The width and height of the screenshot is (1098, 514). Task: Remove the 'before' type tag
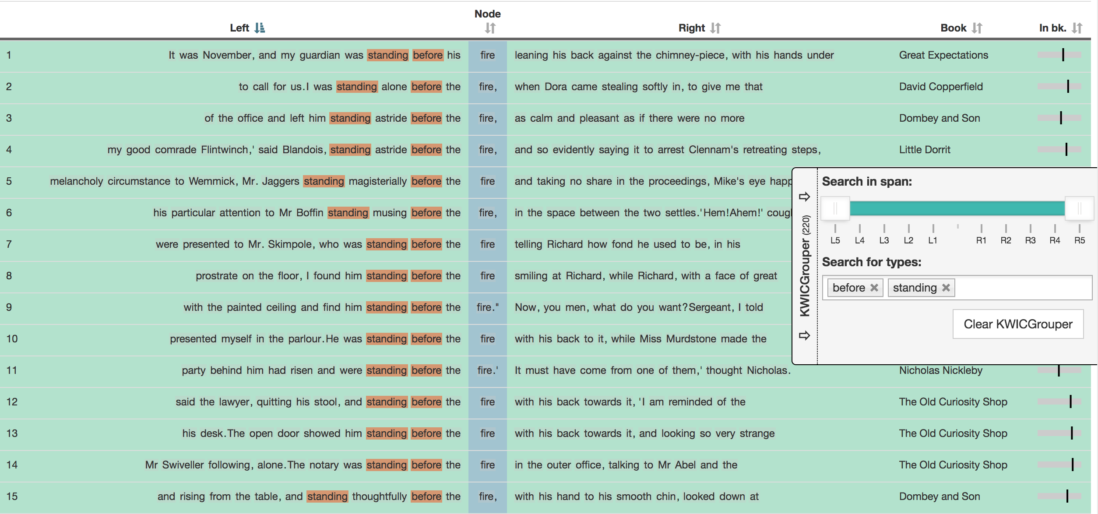pos(874,288)
